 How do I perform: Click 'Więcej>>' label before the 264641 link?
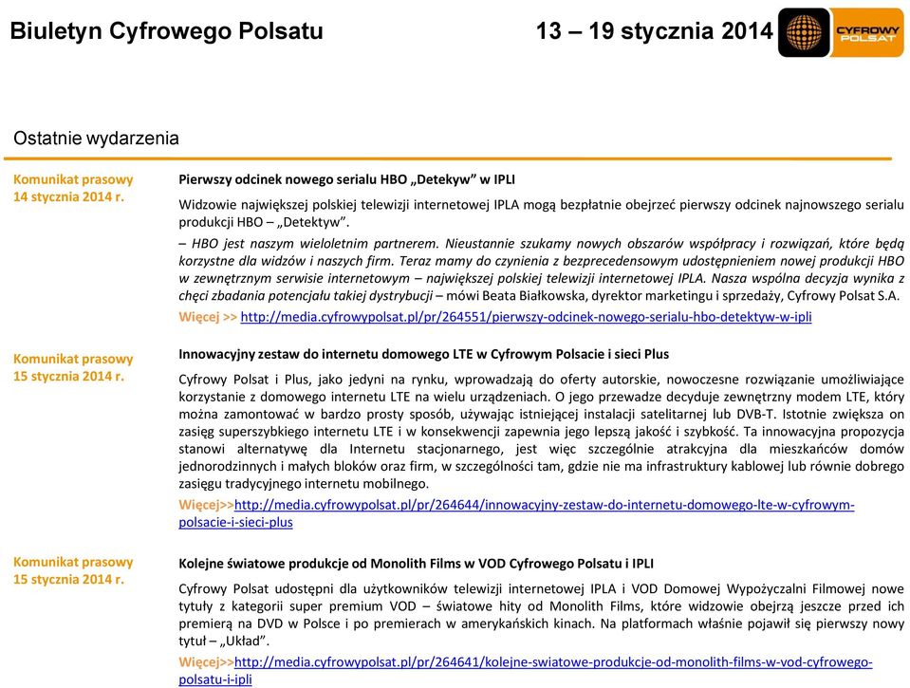[206, 661]
